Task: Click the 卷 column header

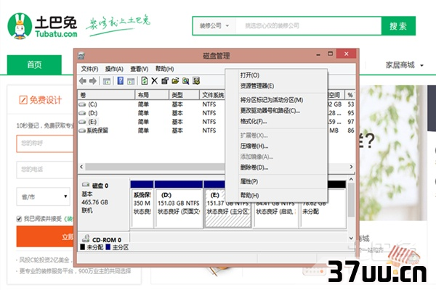Action: pyautogui.click(x=106, y=95)
